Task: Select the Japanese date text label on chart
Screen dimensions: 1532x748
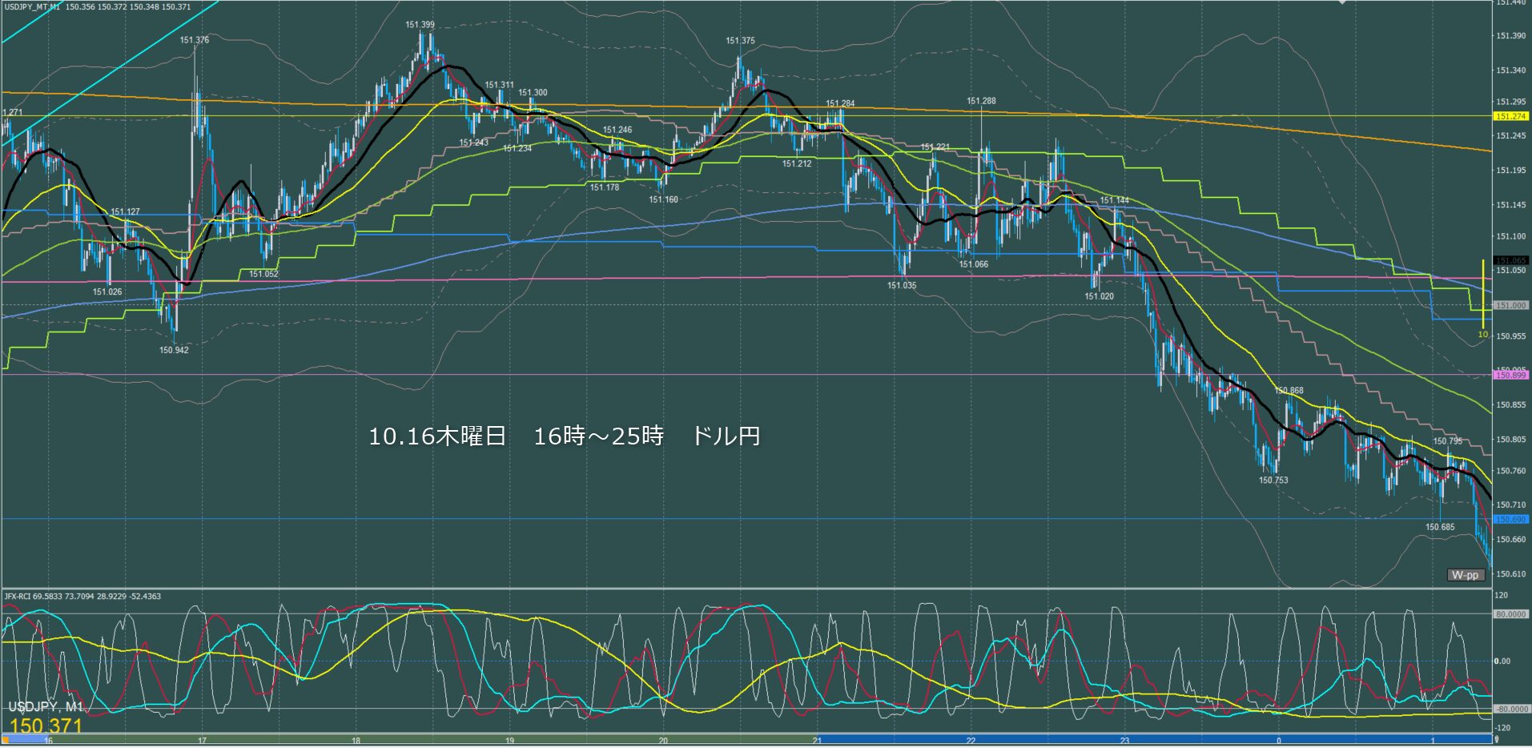Action: click(x=564, y=436)
